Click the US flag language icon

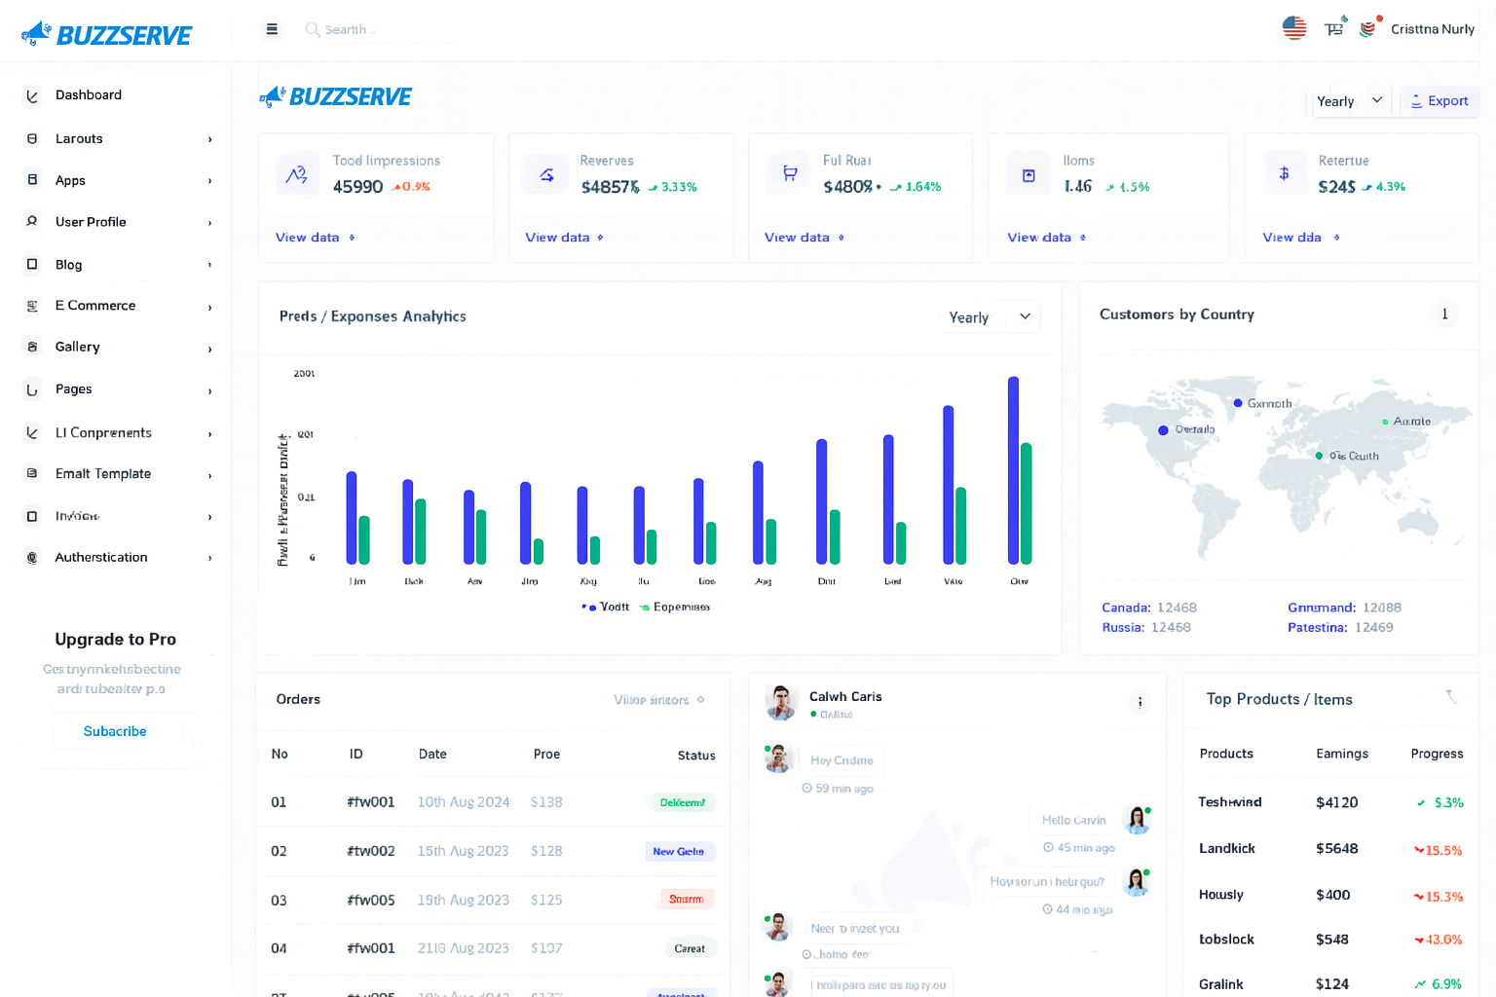coord(1293,28)
